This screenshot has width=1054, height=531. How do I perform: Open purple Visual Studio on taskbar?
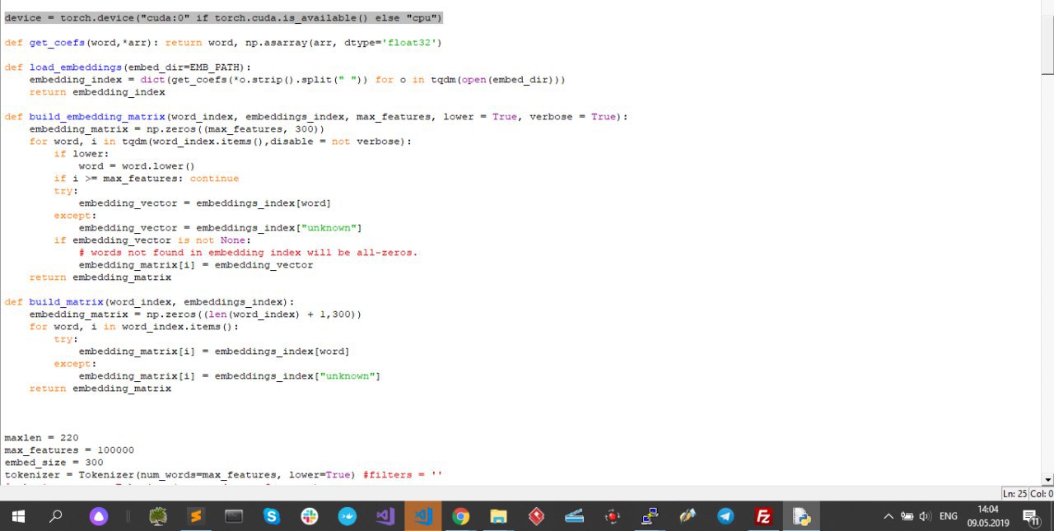pyautogui.click(x=385, y=516)
